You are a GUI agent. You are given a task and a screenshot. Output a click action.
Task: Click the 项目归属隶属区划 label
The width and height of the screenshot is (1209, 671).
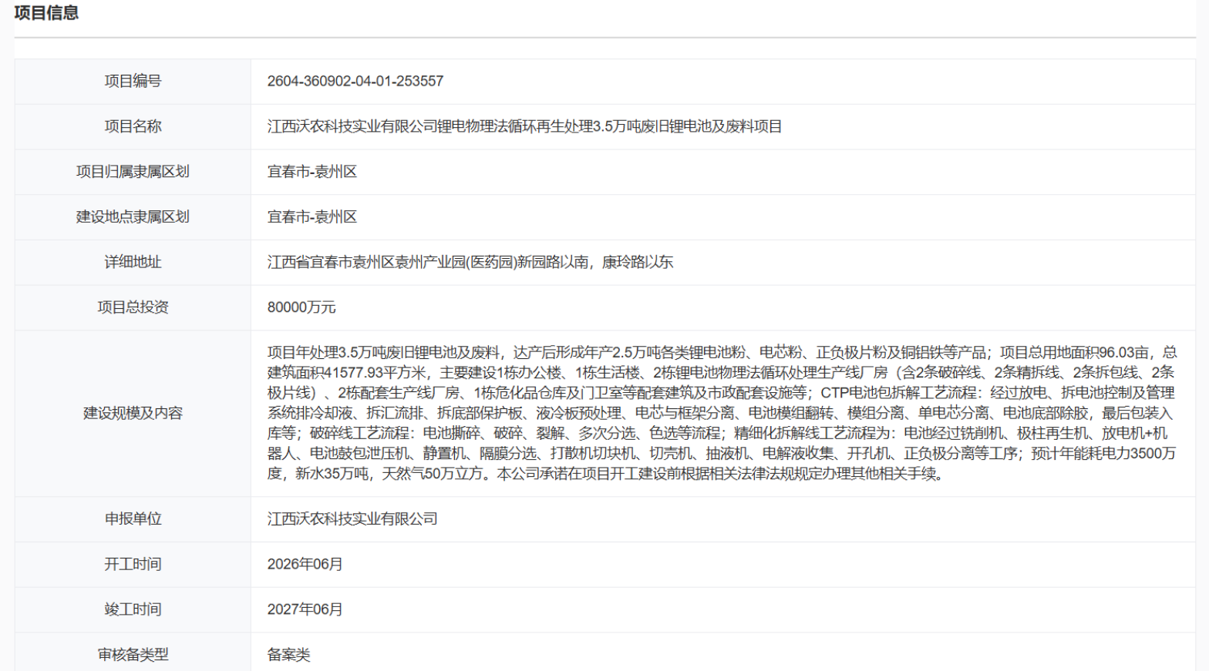tap(133, 172)
